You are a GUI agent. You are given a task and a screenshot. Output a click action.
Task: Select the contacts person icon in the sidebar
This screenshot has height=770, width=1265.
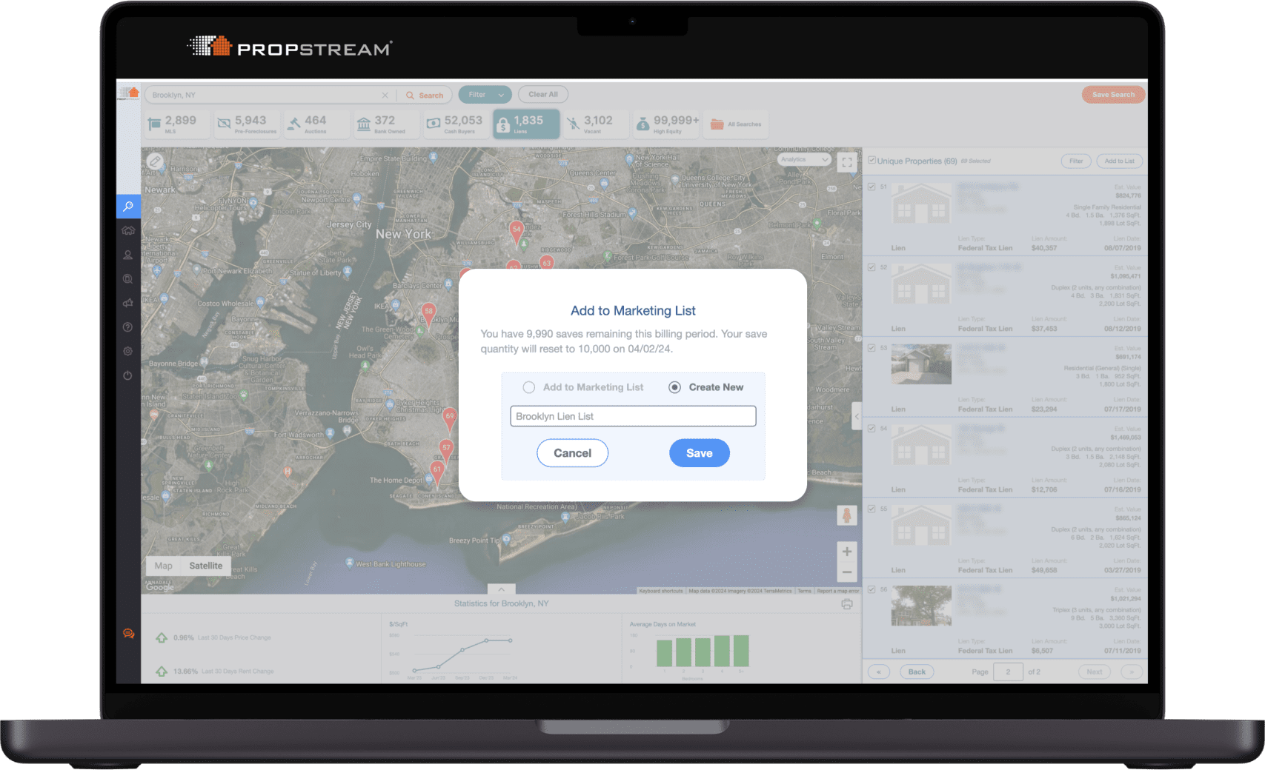[x=127, y=255]
